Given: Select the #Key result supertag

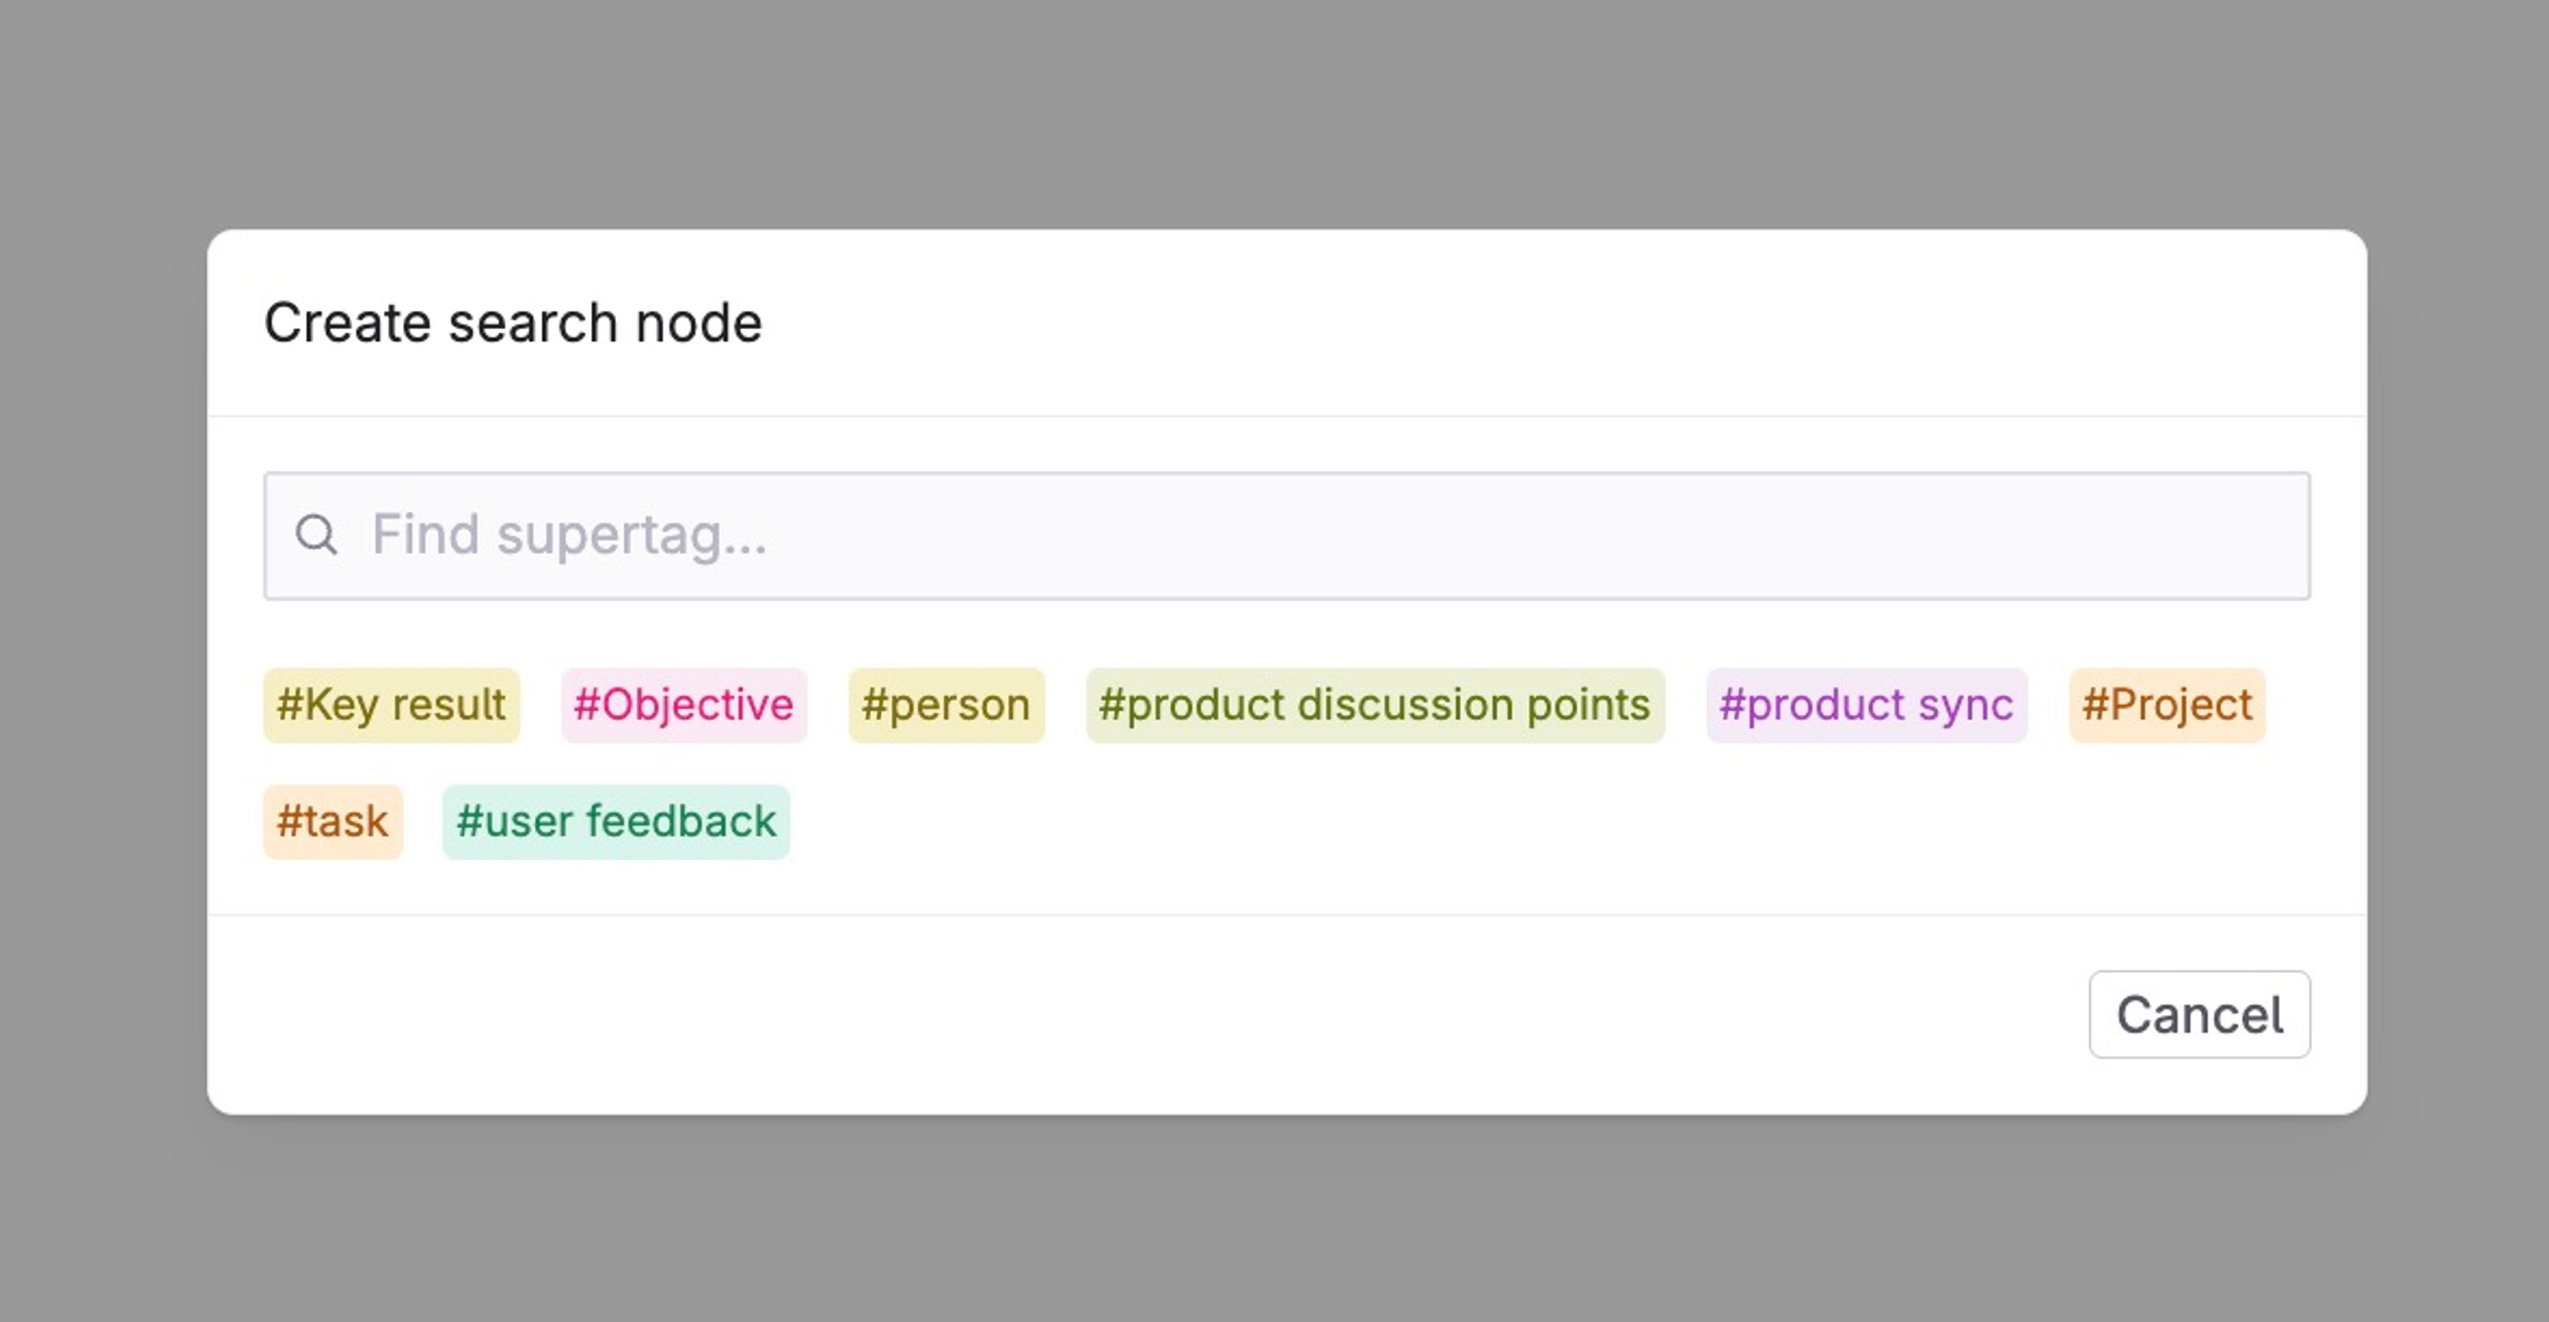Looking at the screenshot, I should 391,705.
